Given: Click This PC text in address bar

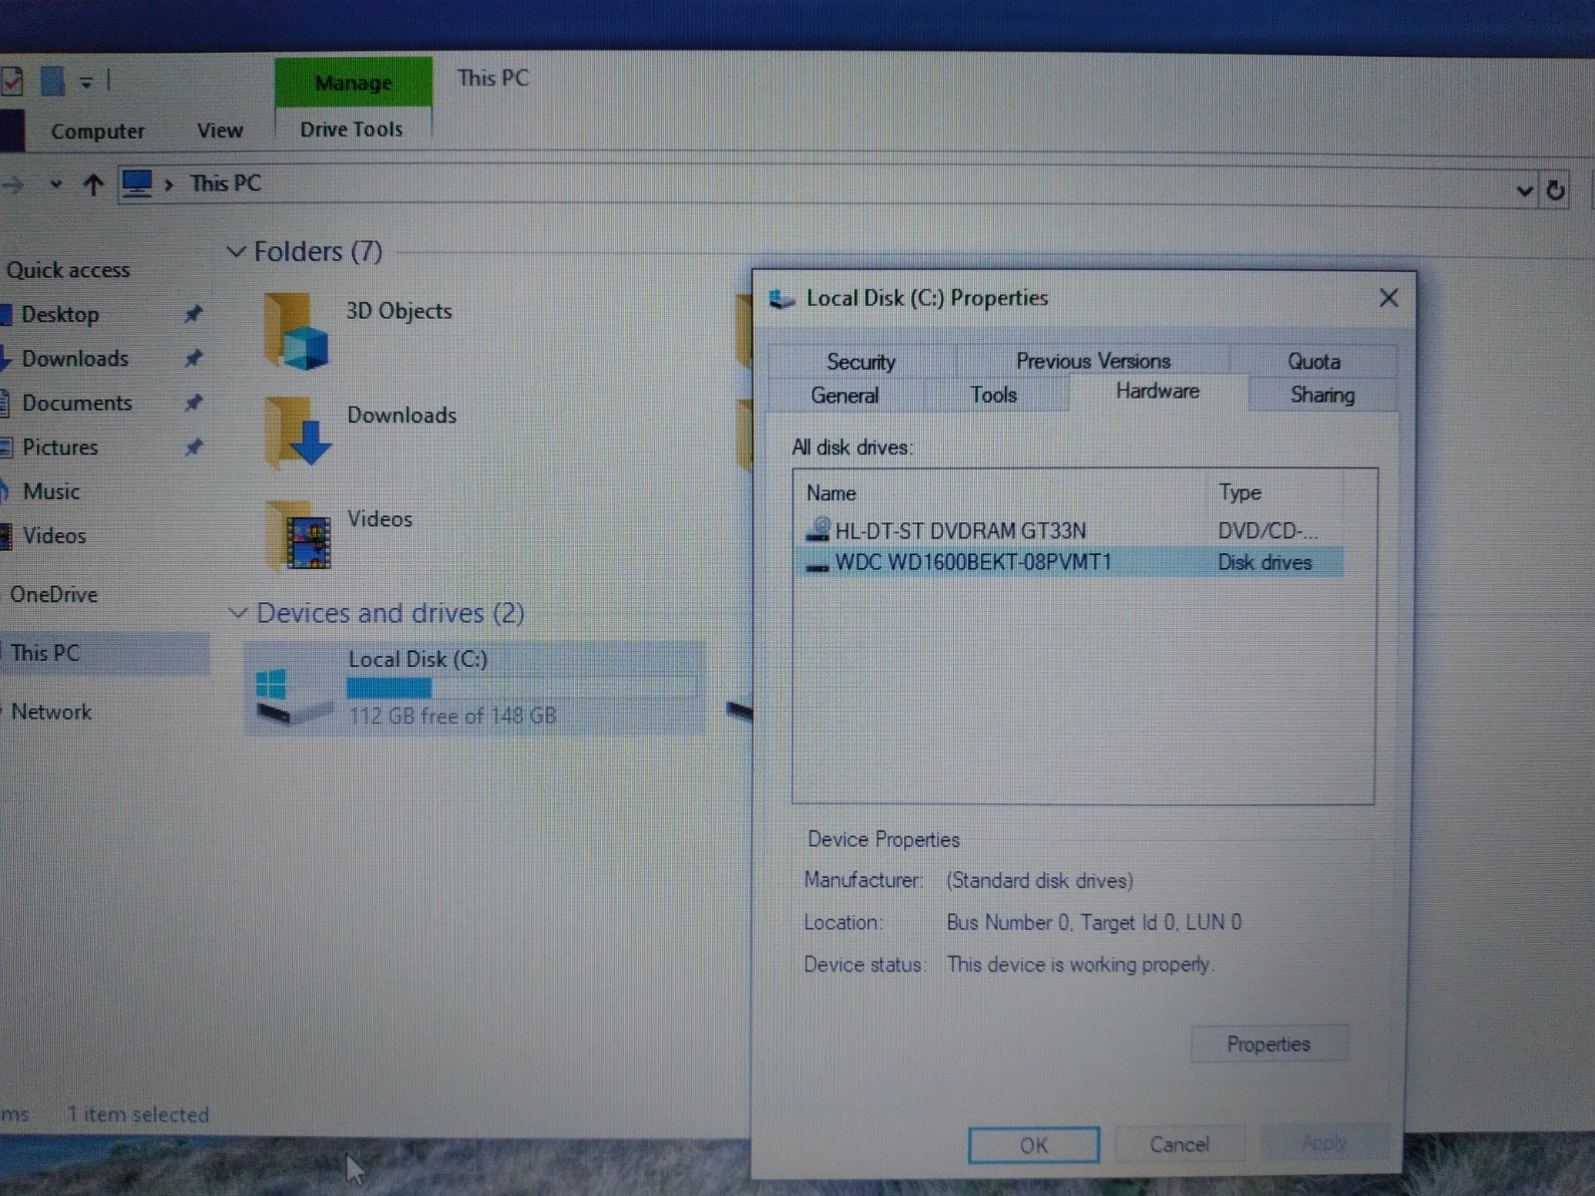Looking at the screenshot, I should coord(225,183).
